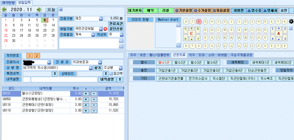Screen dimensions: 294x140
Task: Click red C quadrant selector button
Action: 192,34
